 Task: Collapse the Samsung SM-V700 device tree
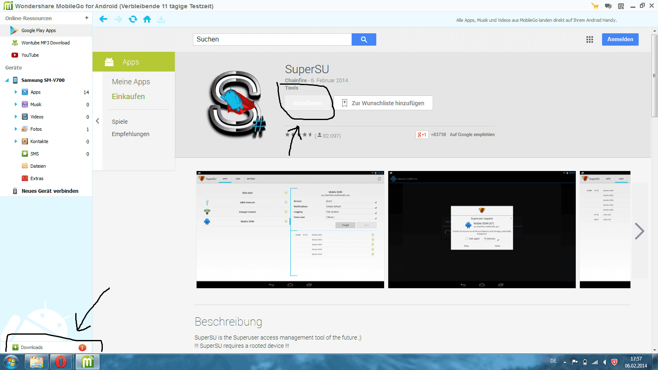pyautogui.click(x=7, y=80)
